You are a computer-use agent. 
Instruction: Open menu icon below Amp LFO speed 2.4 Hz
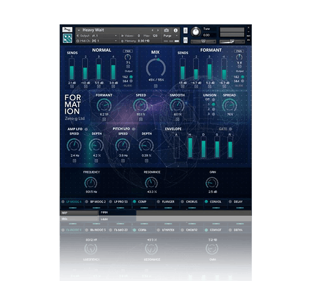[74, 161]
